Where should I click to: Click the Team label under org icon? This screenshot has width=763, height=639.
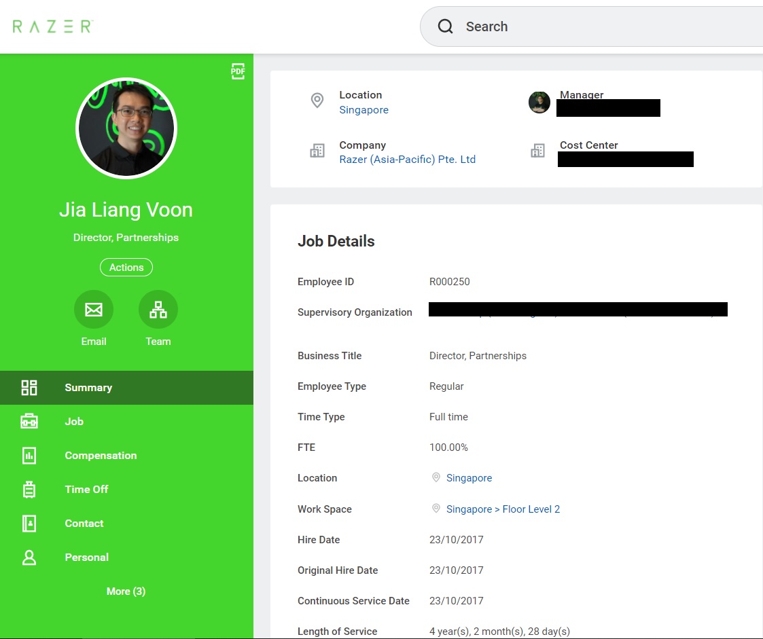[x=158, y=342]
